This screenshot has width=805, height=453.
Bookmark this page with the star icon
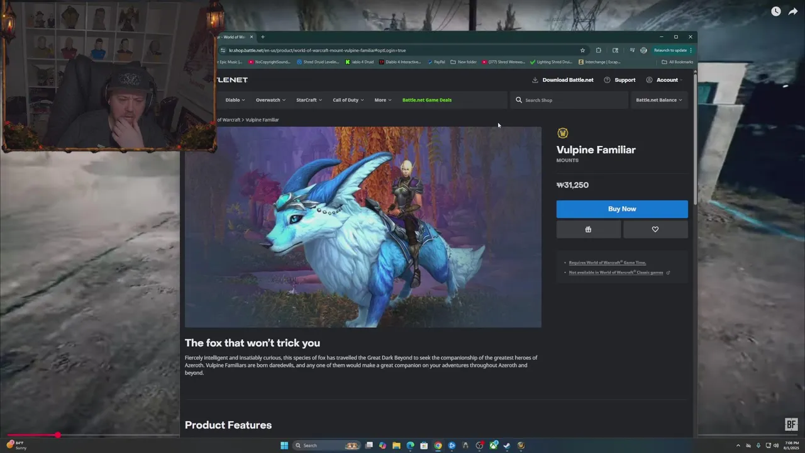(x=582, y=50)
